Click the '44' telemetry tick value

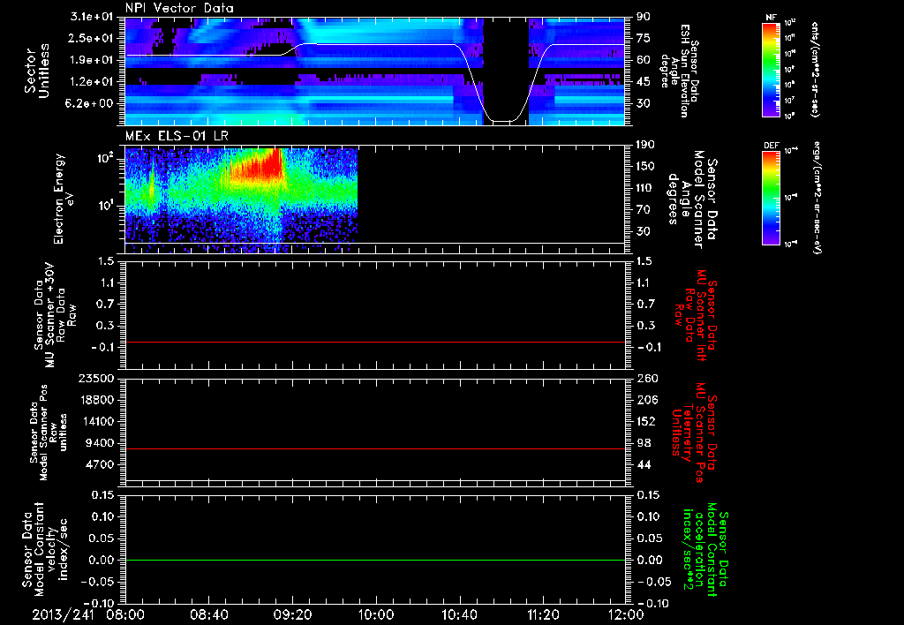coord(644,464)
